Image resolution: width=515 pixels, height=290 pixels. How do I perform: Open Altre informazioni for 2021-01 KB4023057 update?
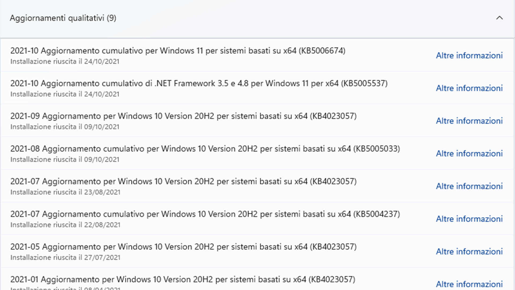469,284
